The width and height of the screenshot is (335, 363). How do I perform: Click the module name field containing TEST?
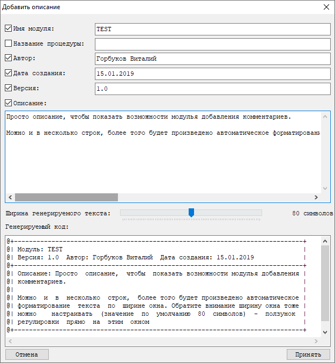tap(213, 29)
